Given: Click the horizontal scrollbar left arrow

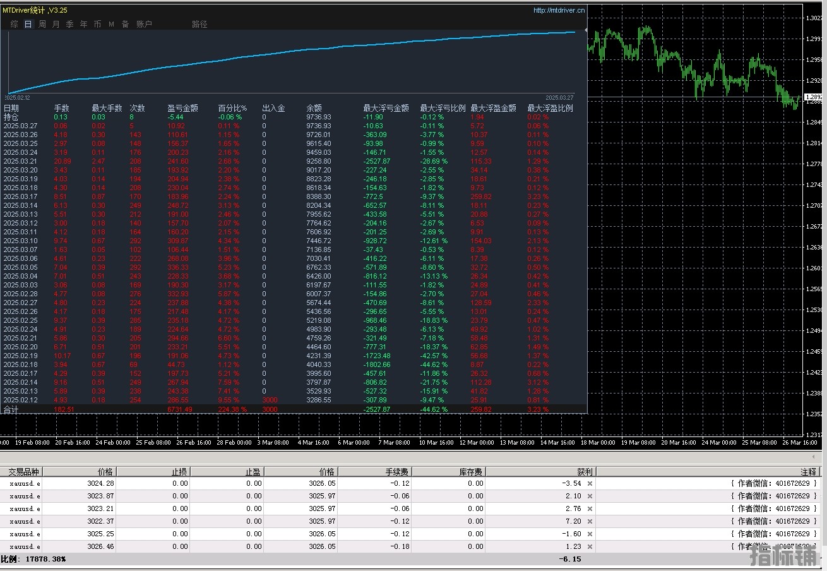Looking at the screenshot, I should [812, 457].
